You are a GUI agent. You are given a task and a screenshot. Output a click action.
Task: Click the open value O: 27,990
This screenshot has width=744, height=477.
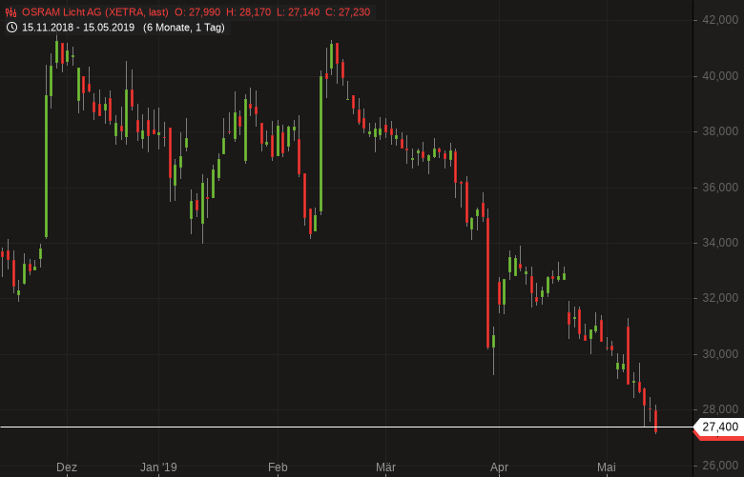(197, 12)
